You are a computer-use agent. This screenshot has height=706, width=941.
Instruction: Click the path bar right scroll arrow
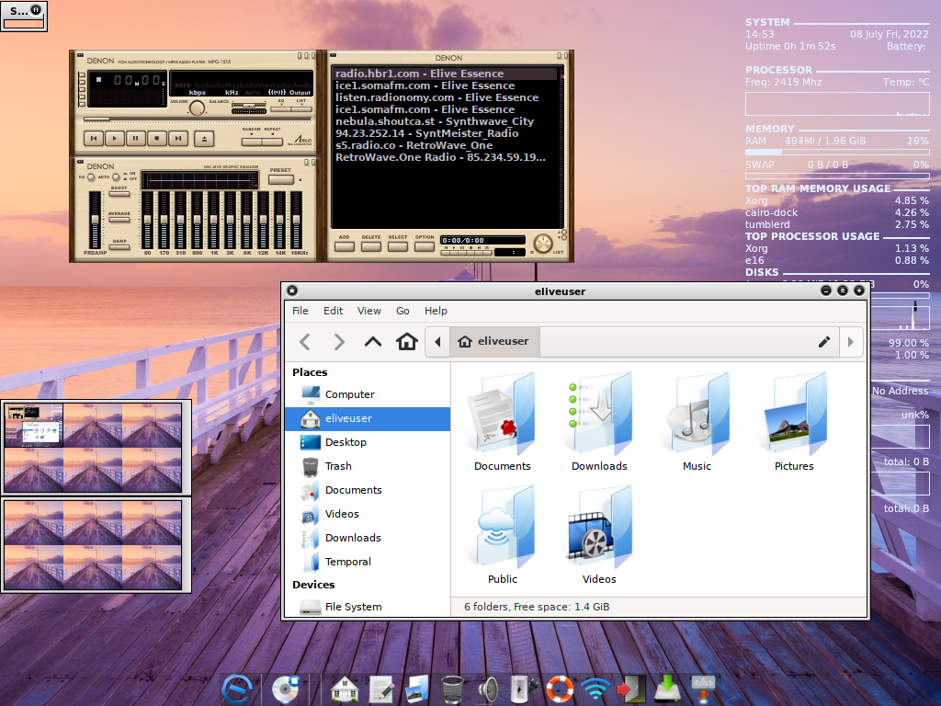850,342
